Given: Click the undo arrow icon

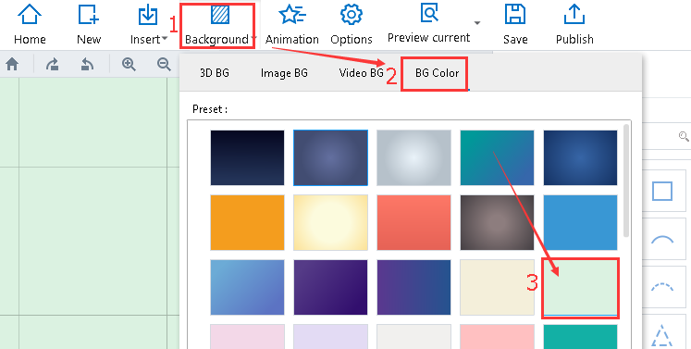Looking at the screenshot, I should [x=87, y=65].
